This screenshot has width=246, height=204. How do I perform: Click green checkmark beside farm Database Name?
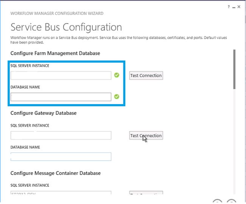tap(117, 97)
